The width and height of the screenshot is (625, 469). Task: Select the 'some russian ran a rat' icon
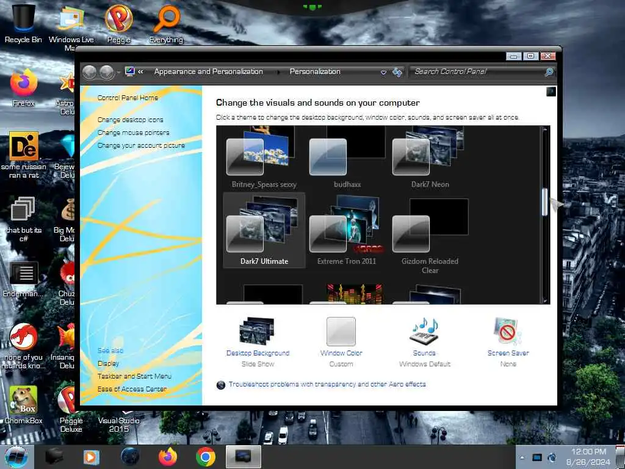tap(24, 155)
